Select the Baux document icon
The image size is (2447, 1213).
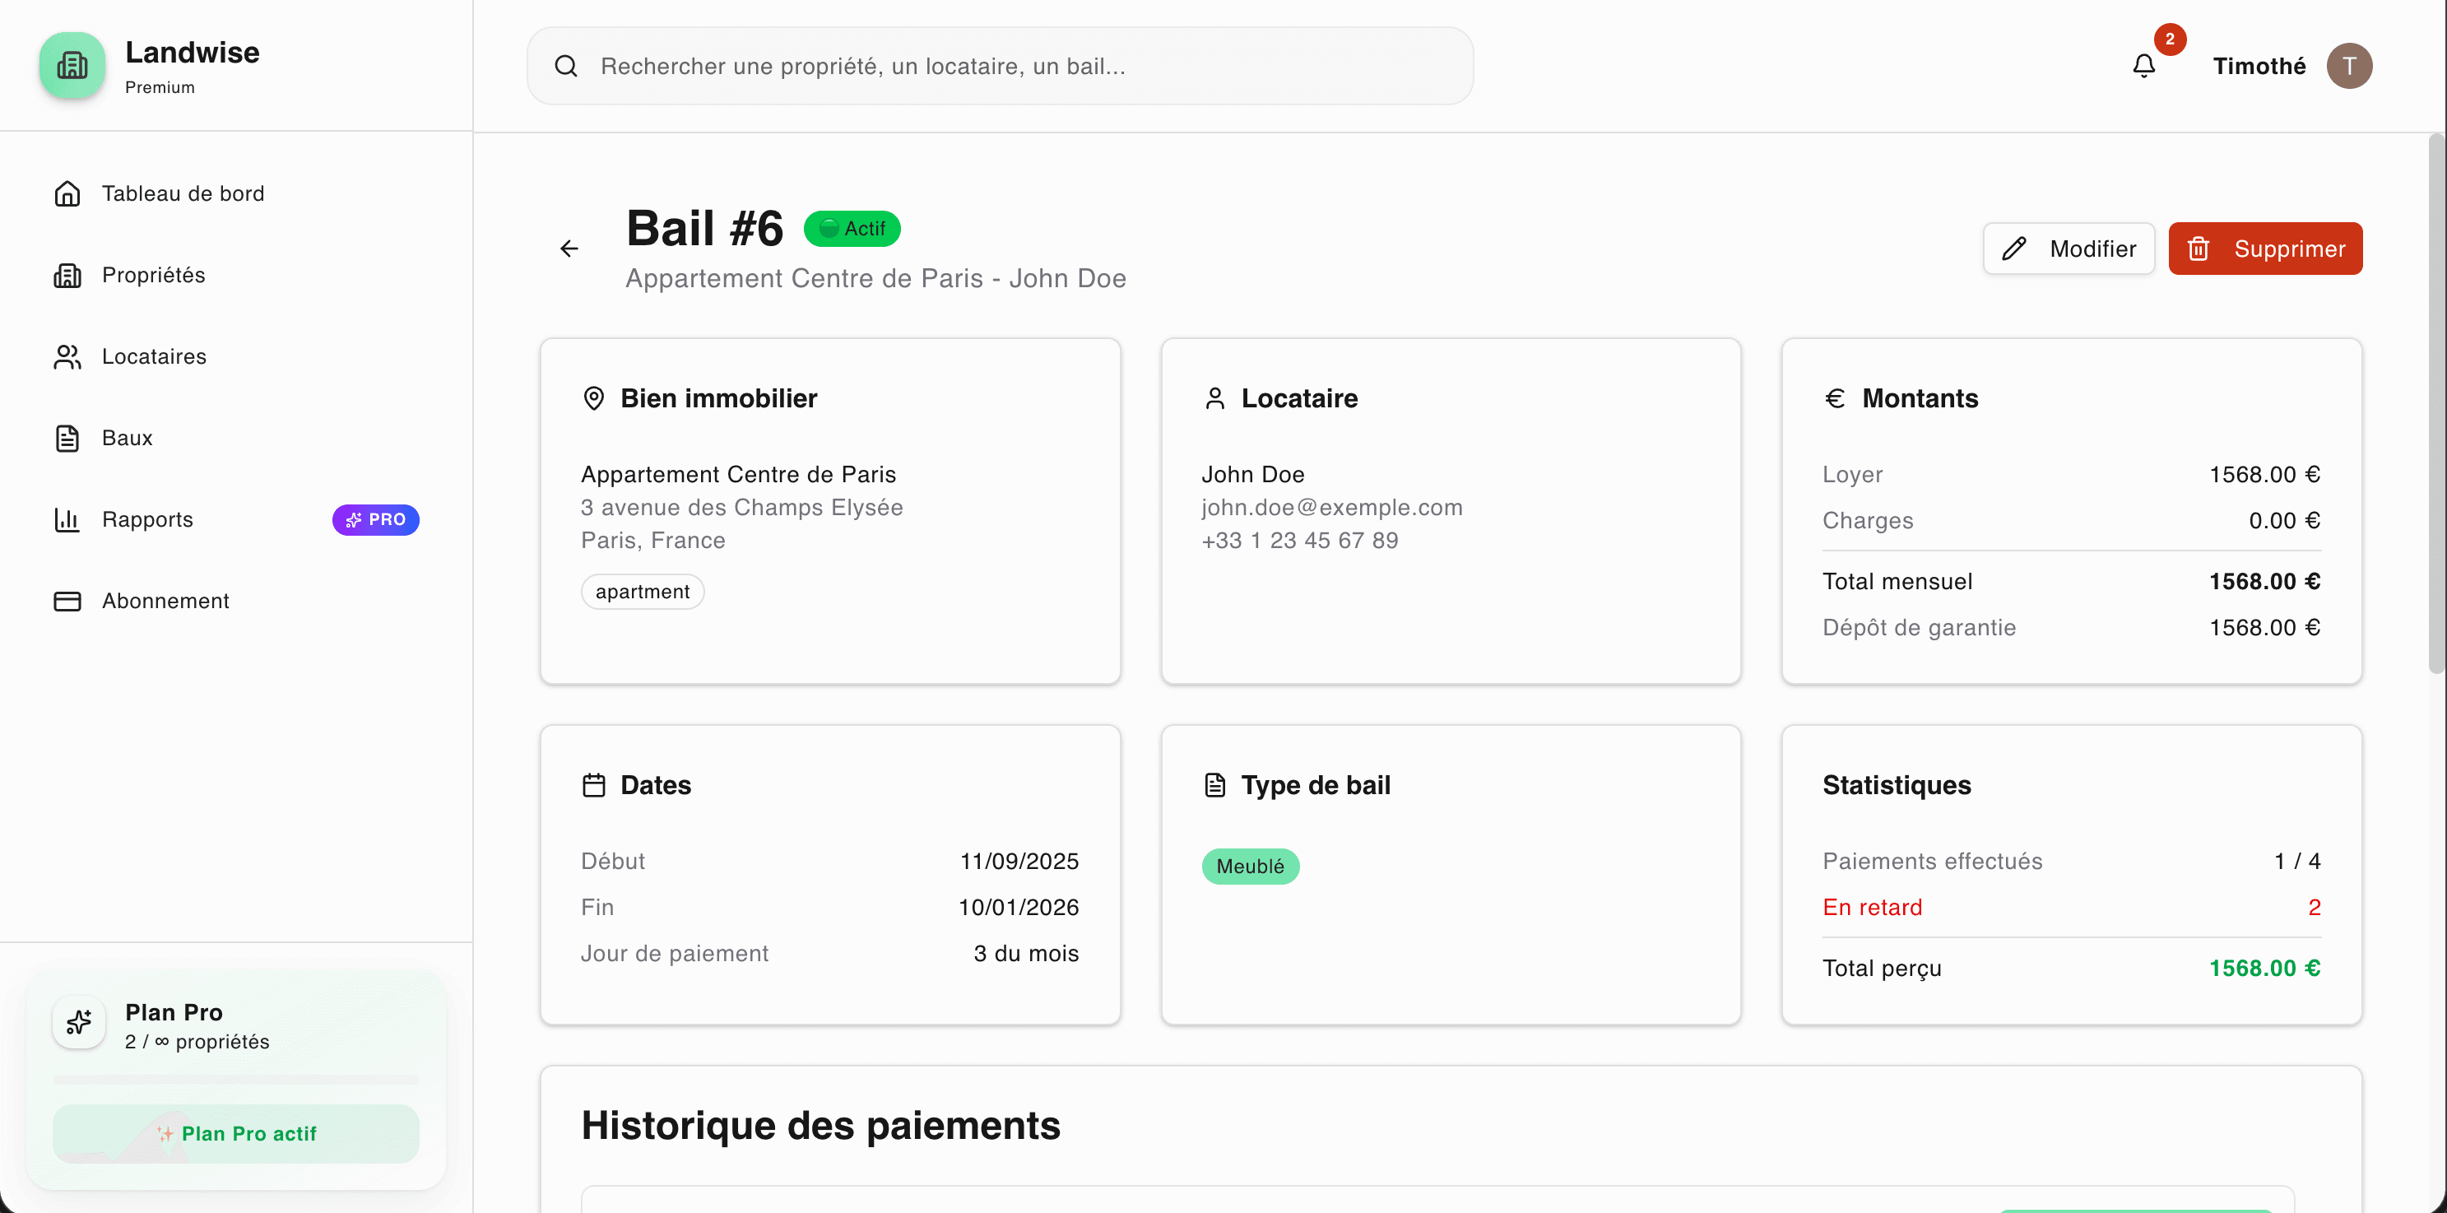coord(66,438)
